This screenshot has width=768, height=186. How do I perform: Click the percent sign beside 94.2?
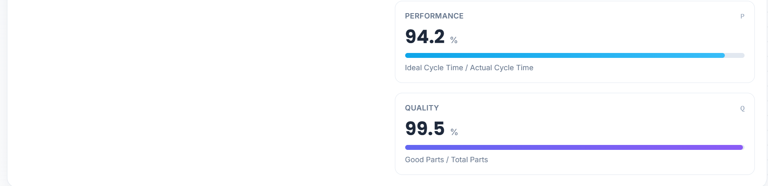454,40
